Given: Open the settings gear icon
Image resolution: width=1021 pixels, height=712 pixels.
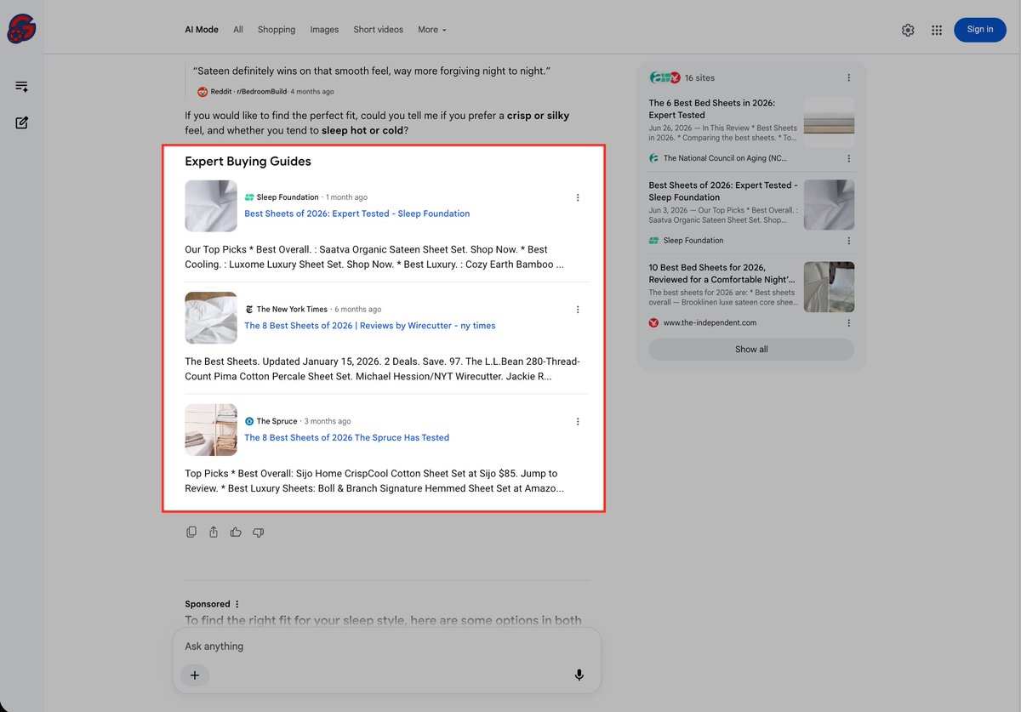Looking at the screenshot, I should [x=908, y=30].
